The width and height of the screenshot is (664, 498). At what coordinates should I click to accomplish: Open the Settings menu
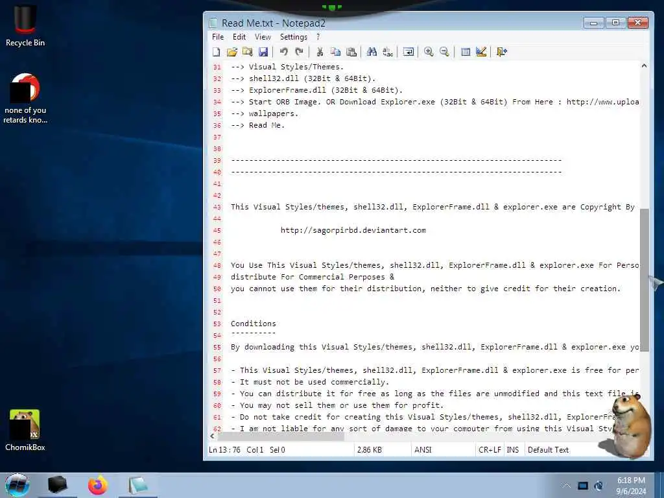294,37
